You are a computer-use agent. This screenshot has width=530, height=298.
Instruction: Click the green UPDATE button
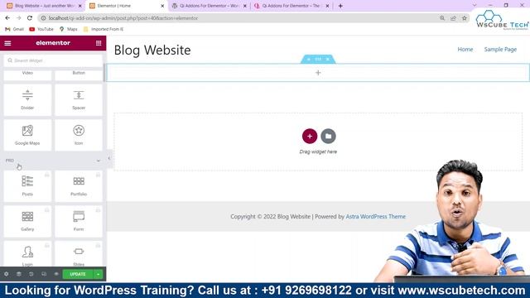pos(78,274)
